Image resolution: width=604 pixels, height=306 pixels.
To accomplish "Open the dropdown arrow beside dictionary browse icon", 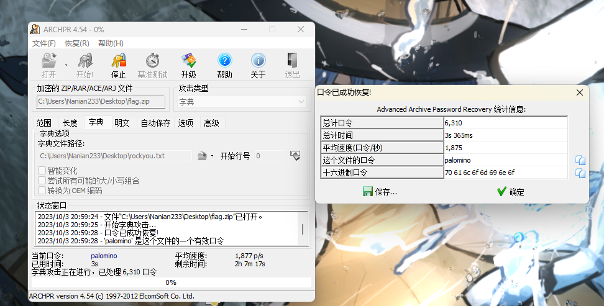I will tap(212, 156).
